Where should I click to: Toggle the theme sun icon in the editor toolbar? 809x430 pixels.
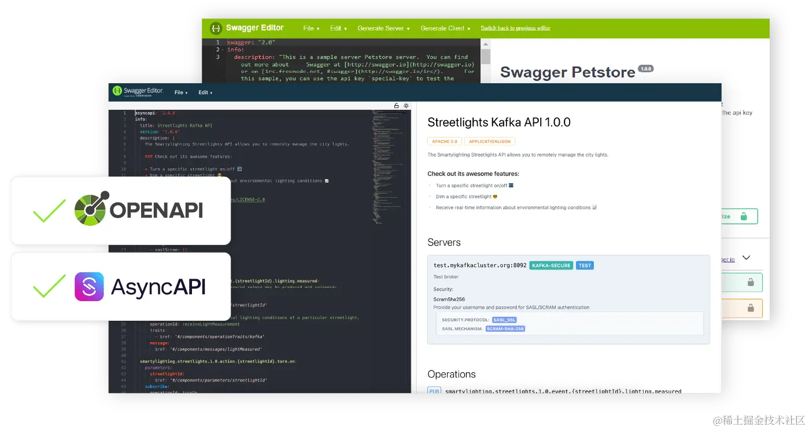click(x=405, y=106)
